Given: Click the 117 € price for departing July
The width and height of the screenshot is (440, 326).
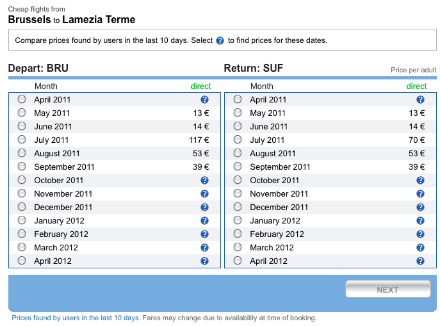Looking at the screenshot, I should click(199, 140).
